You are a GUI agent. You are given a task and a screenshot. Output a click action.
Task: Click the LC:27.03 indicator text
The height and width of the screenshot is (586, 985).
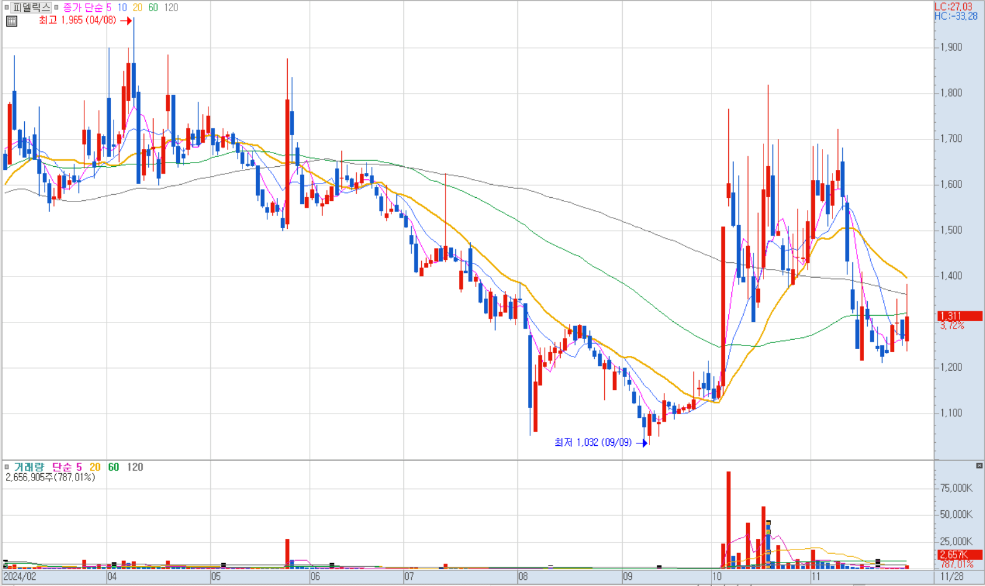953,7
